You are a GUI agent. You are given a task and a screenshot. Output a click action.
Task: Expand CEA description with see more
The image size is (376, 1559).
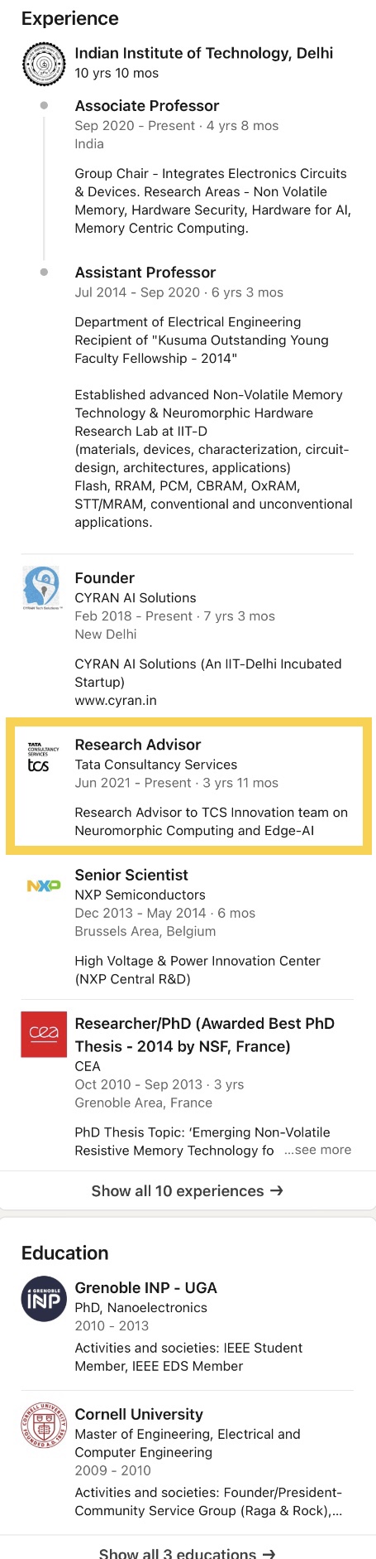tap(318, 1150)
